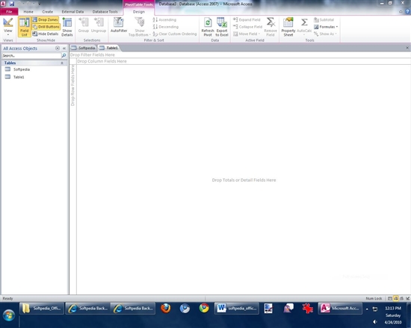Open the Show Top/Bottom dropdown

[x=140, y=27]
